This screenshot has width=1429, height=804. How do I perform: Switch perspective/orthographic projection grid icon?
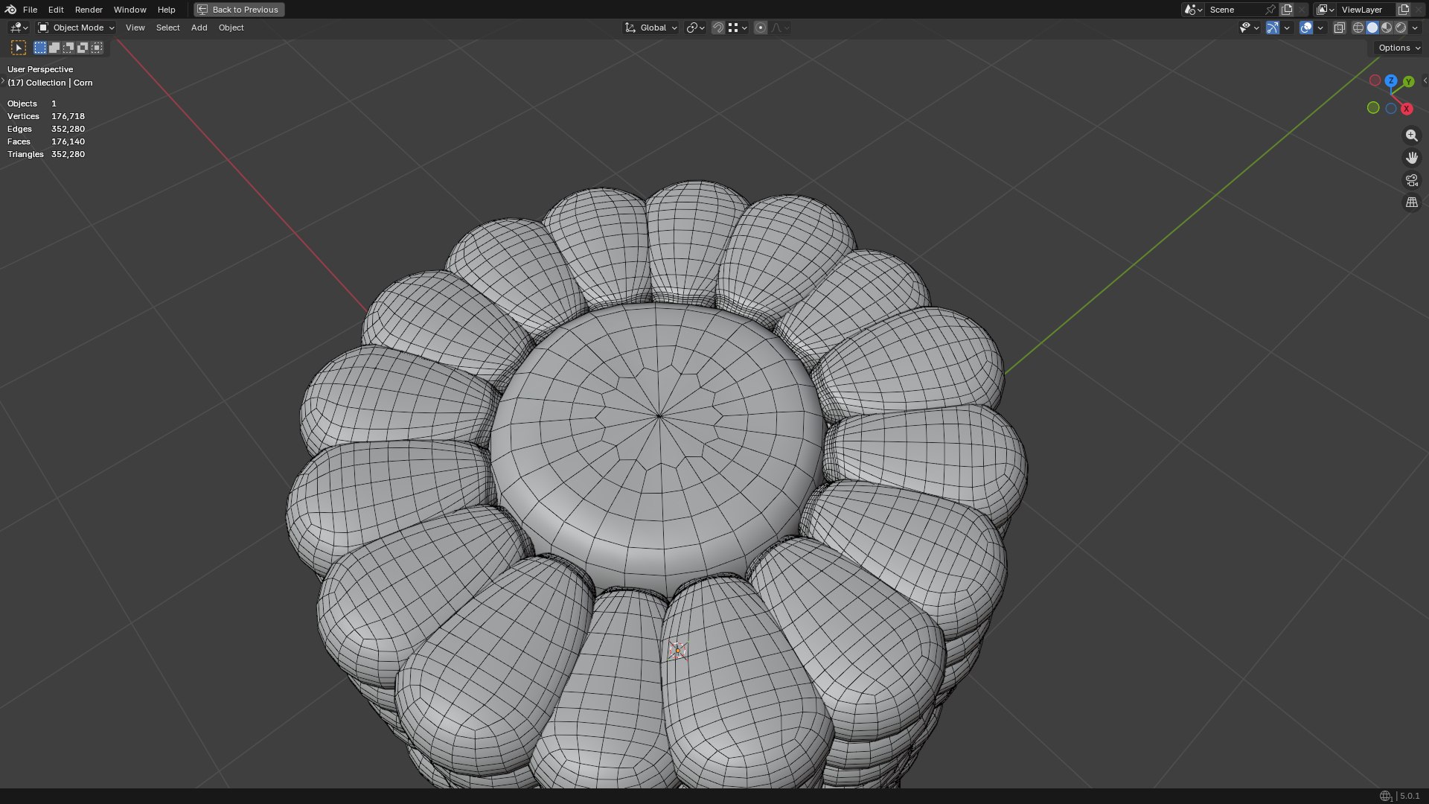(1411, 202)
